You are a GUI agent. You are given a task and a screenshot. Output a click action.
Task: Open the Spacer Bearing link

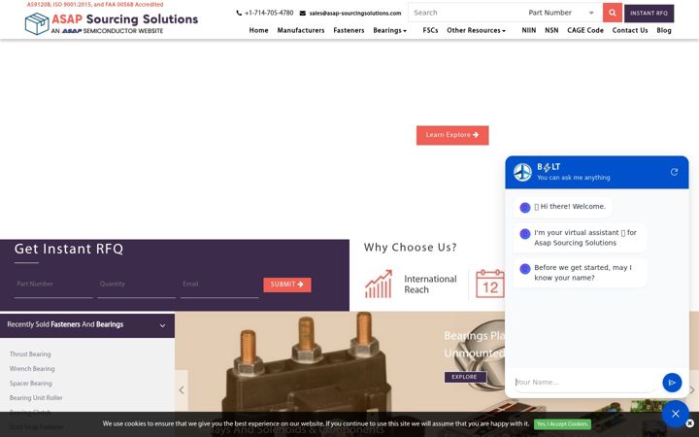pyautogui.click(x=31, y=384)
